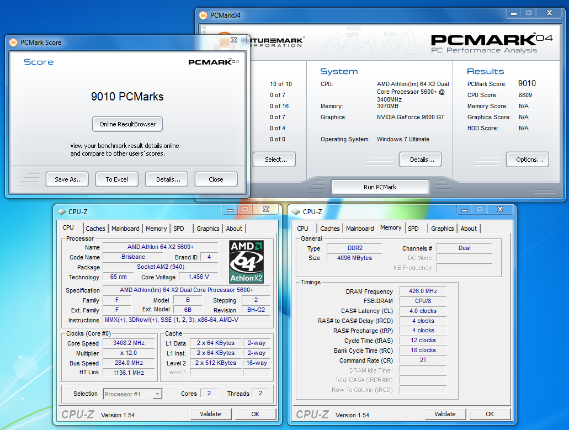
Task: Click the left CPU-Z window title icon
Action: (62, 212)
